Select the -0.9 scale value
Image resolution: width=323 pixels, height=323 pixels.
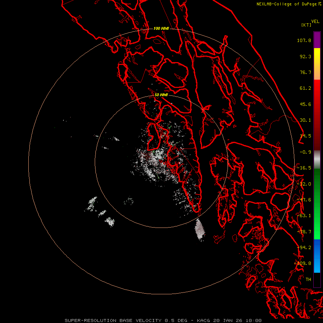point(305,152)
